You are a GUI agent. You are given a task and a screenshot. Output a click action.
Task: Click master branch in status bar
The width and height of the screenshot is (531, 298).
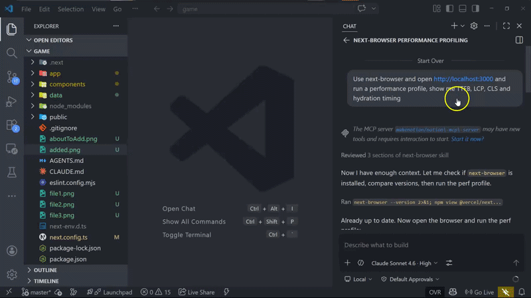pos(37,292)
